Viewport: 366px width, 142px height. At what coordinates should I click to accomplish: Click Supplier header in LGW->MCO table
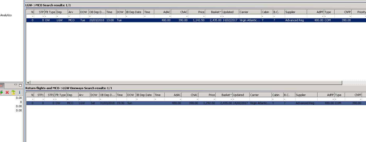tap(296, 12)
